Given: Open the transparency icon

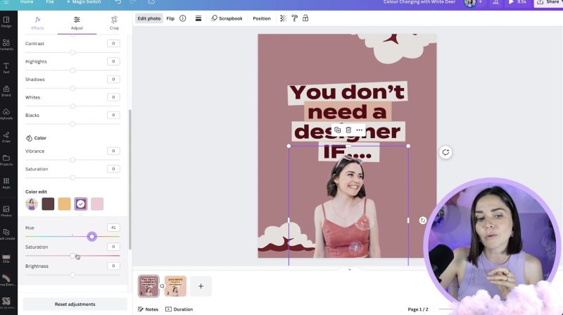Looking at the screenshot, I should [x=284, y=18].
